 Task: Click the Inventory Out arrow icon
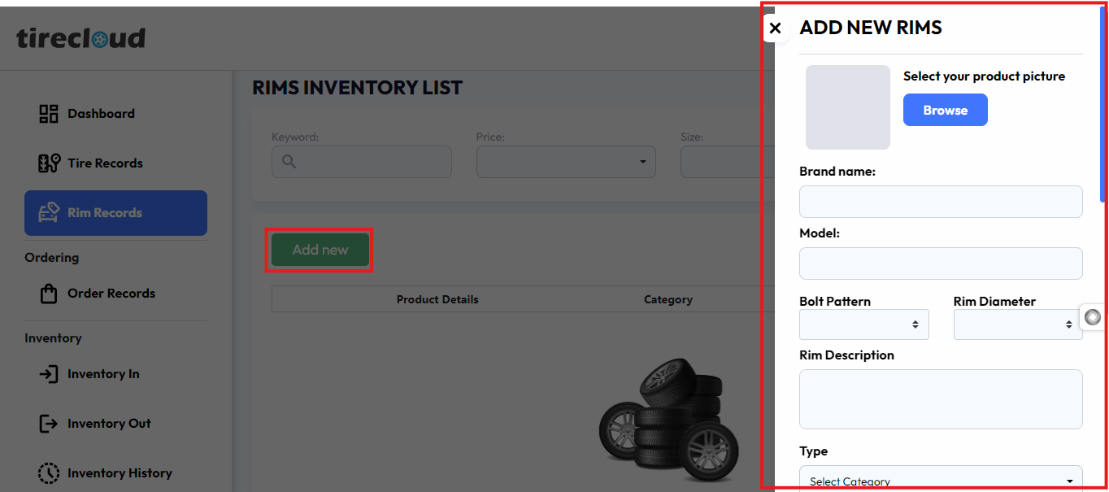point(49,424)
